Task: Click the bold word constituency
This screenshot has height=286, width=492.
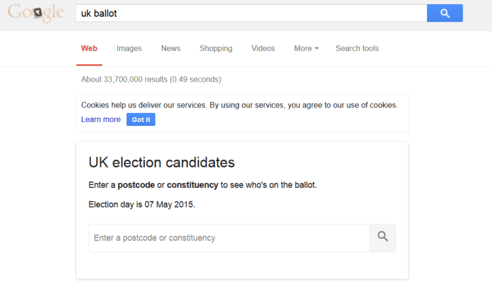Action: (192, 185)
